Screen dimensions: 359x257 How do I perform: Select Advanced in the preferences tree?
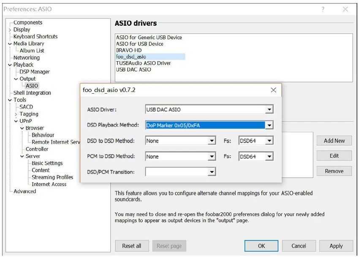[x=24, y=191]
